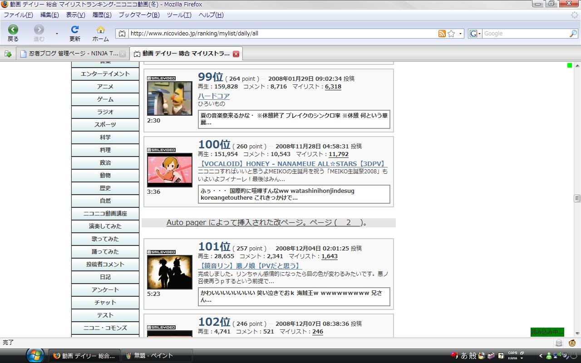Reload the page with 更新
Viewport: 581px width, 363px height.
tap(75, 33)
